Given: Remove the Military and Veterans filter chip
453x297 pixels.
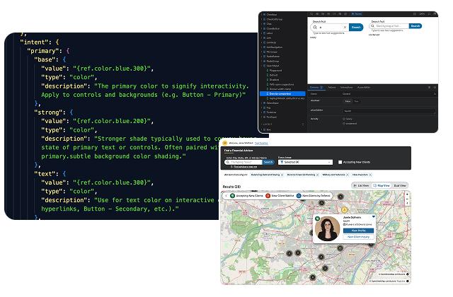Looking at the screenshot, I should click(x=348, y=175).
